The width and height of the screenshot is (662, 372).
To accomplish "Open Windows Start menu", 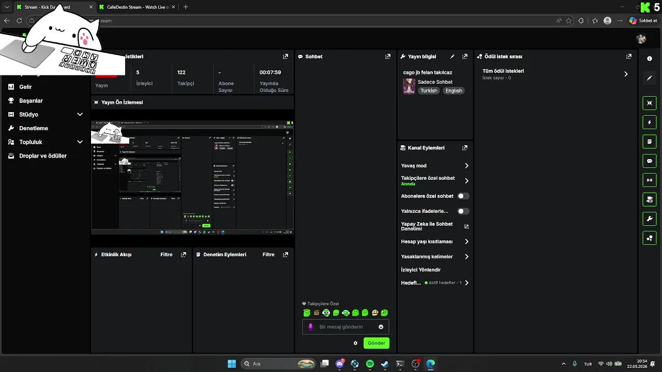I will (x=232, y=364).
